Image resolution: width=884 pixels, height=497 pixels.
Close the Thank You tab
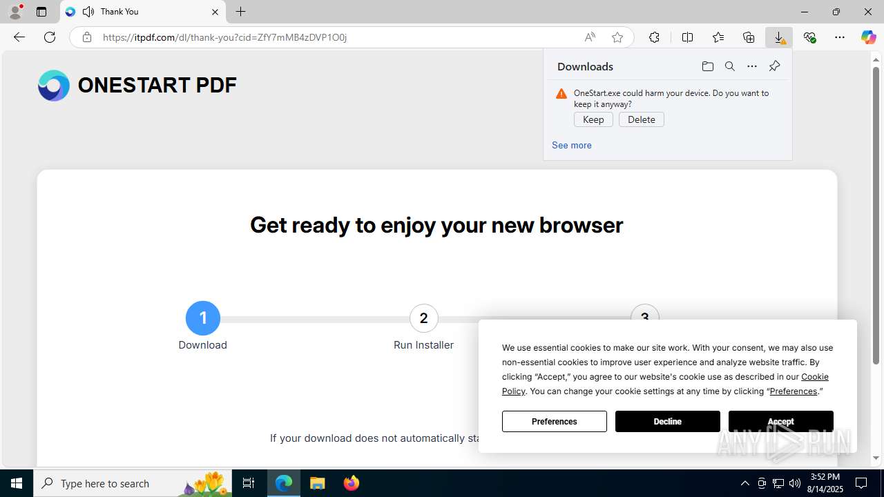pyautogui.click(x=215, y=12)
